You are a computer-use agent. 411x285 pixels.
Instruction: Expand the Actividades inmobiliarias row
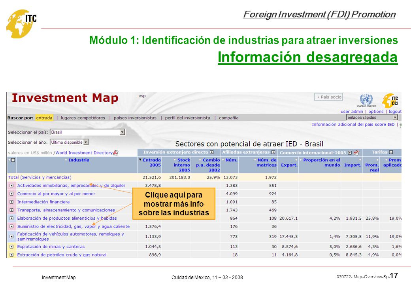coord(11,186)
